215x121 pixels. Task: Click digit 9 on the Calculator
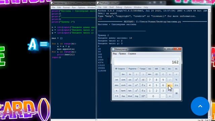[x=163, y=80]
